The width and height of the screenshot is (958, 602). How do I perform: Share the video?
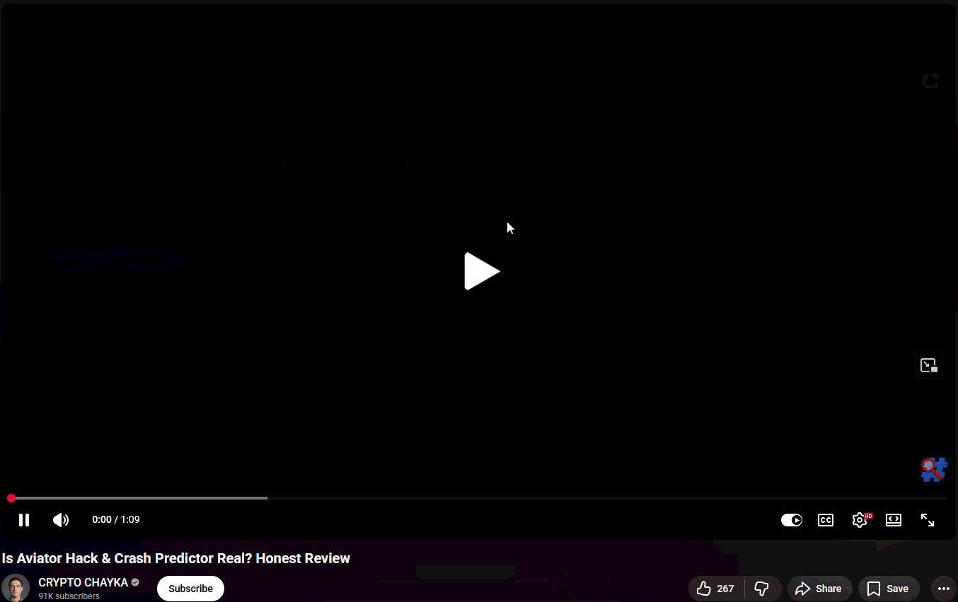819,589
